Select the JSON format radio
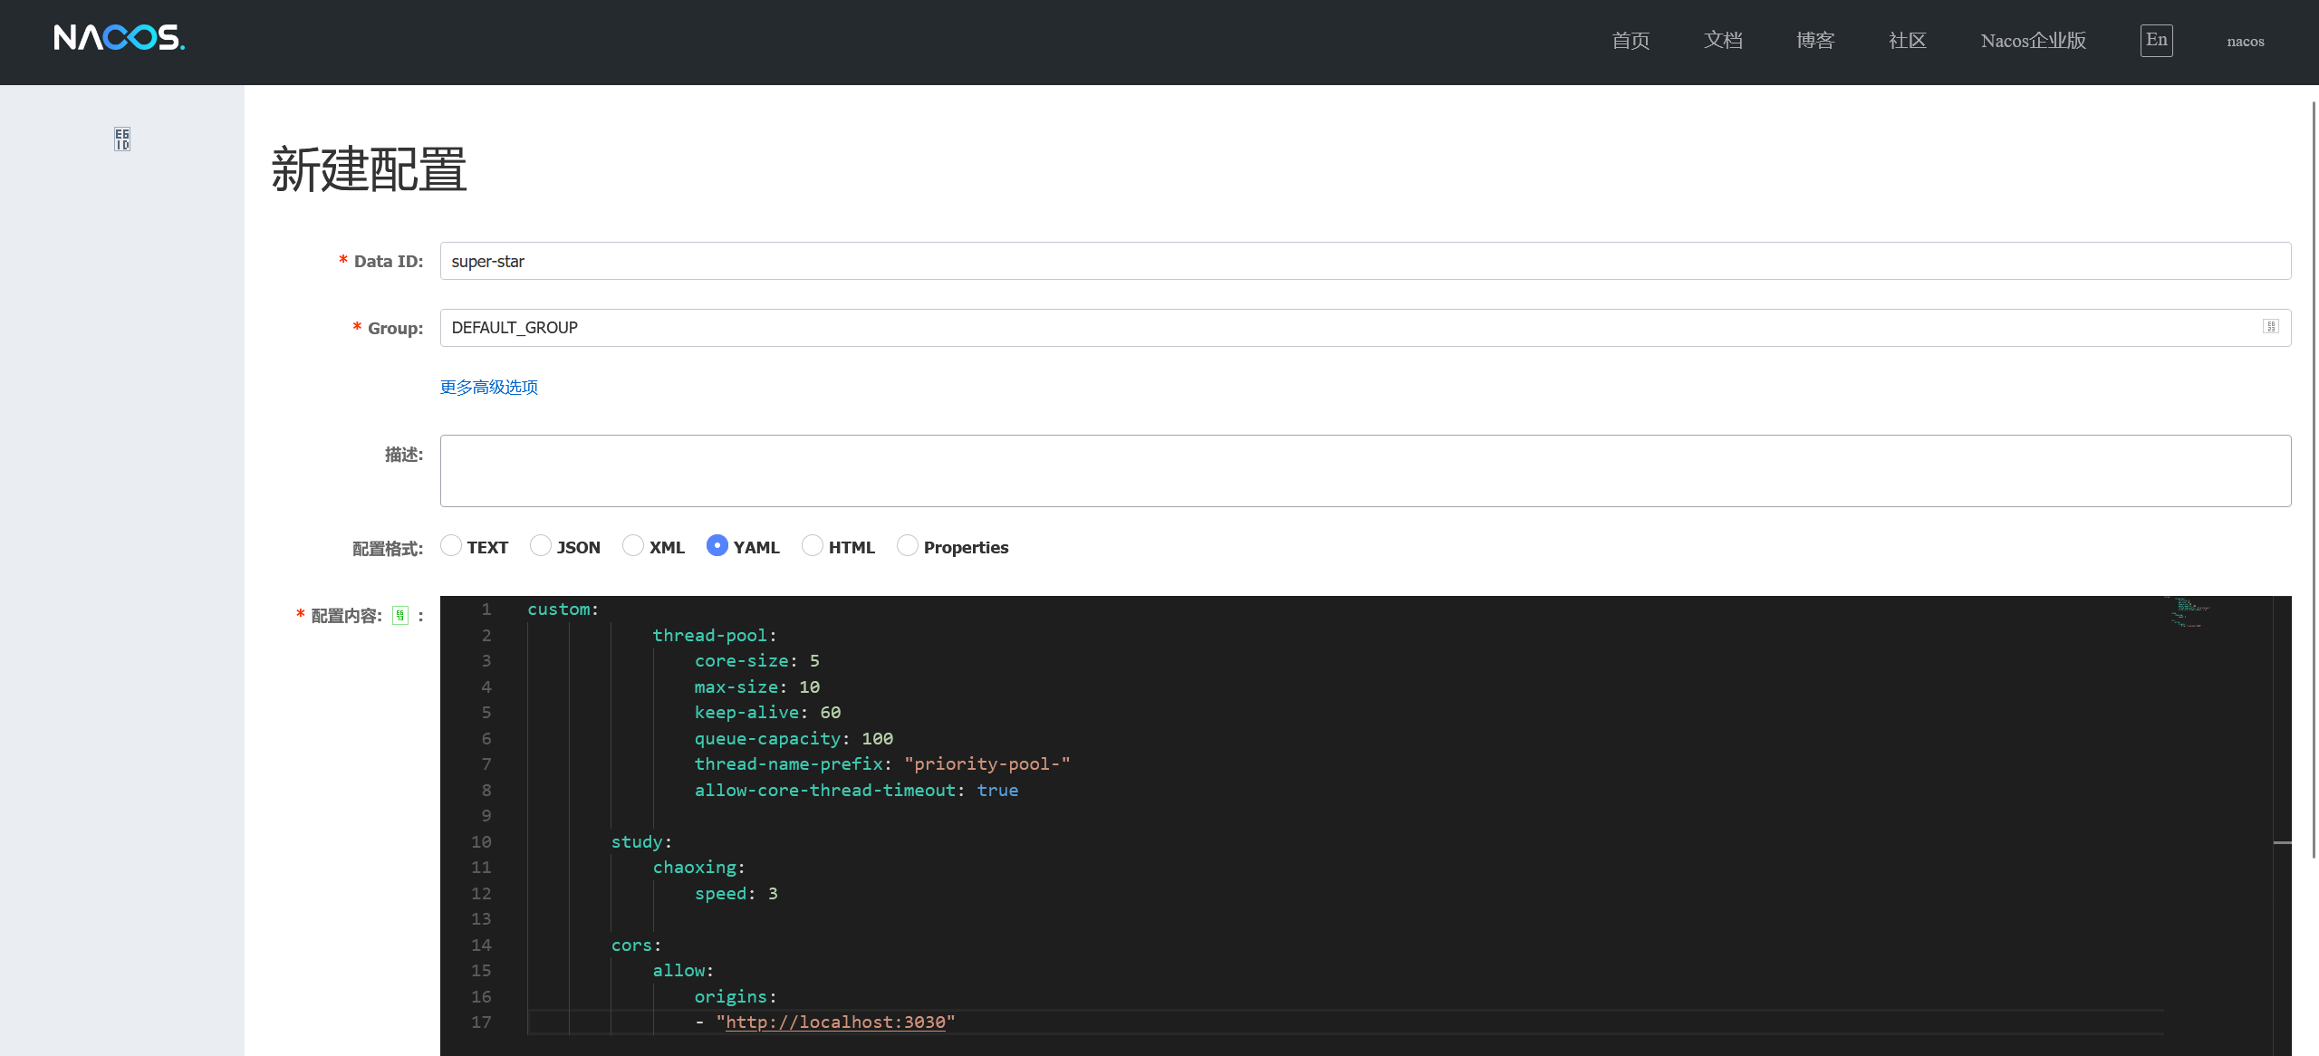 click(541, 545)
